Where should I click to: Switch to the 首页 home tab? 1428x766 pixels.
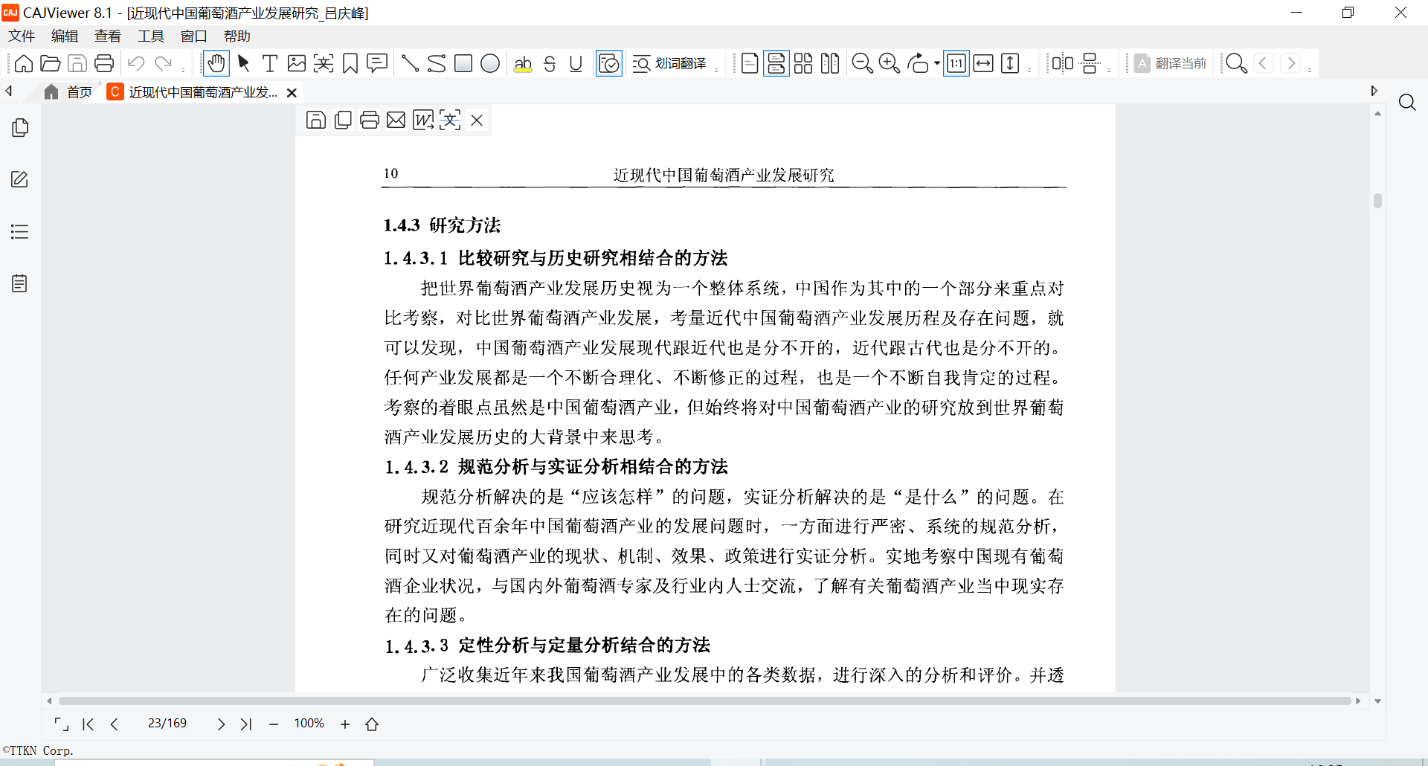pos(69,92)
